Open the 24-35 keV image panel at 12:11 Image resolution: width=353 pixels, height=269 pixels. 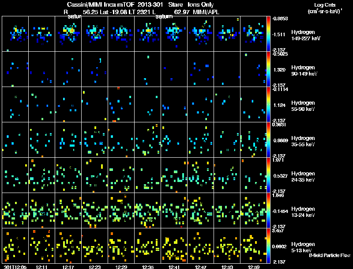click(41, 175)
